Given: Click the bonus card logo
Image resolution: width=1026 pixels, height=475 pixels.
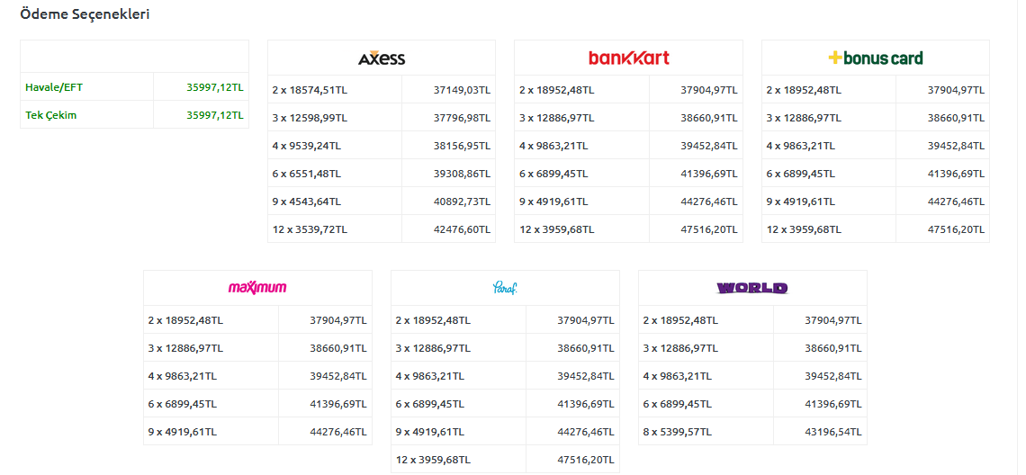Looking at the screenshot, I should tap(876, 58).
